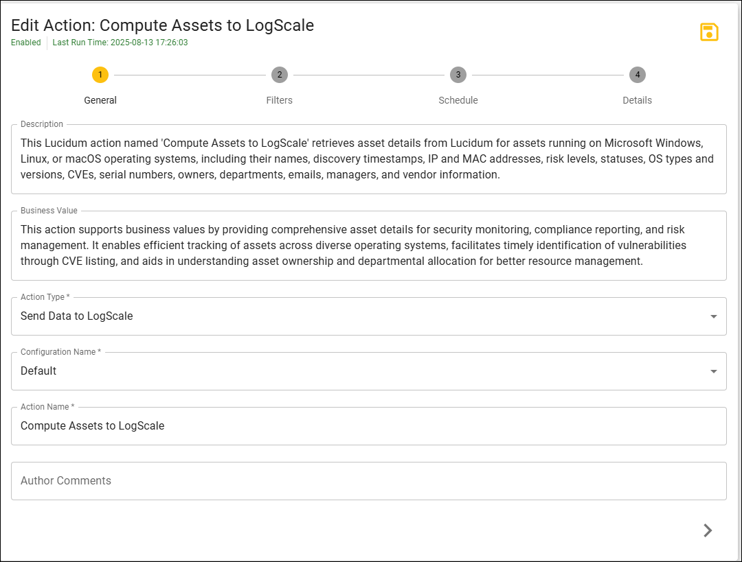Click the Filters step label
742x562 pixels.
pos(279,100)
